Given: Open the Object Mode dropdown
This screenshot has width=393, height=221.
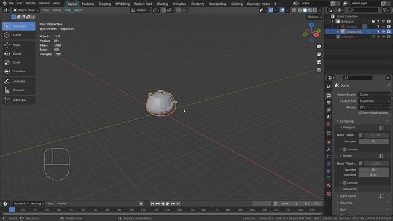Looking at the screenshot, I should click(26, 10).
